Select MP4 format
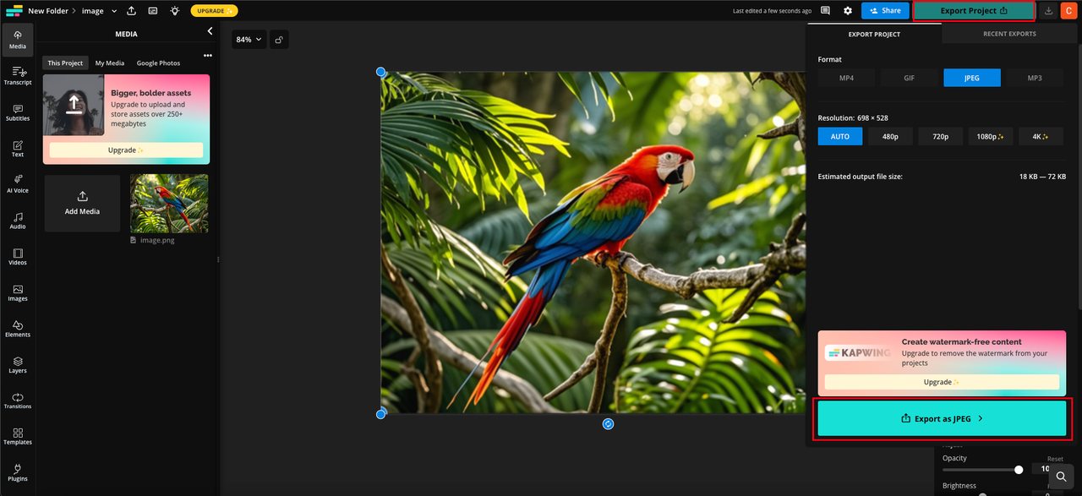The width and height of the screenshot is (1082, 496). (846, 78)
